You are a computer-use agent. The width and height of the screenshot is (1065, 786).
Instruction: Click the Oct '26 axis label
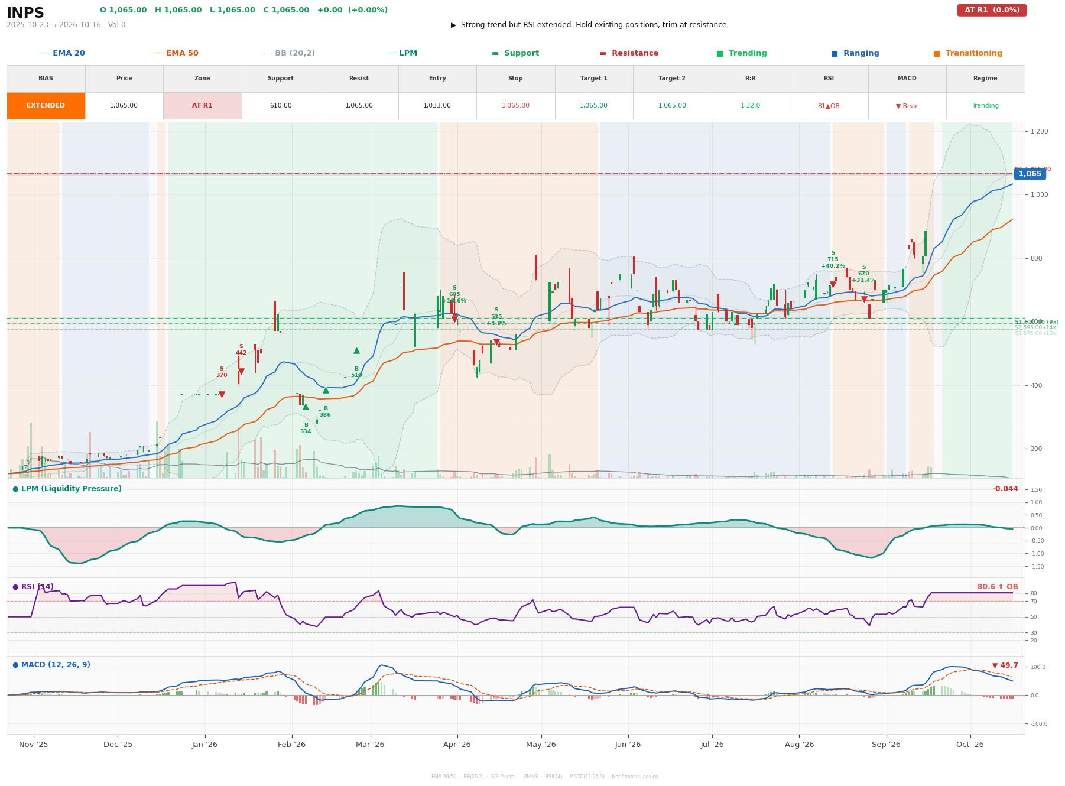pyautogui.click(x=970, y=745)
